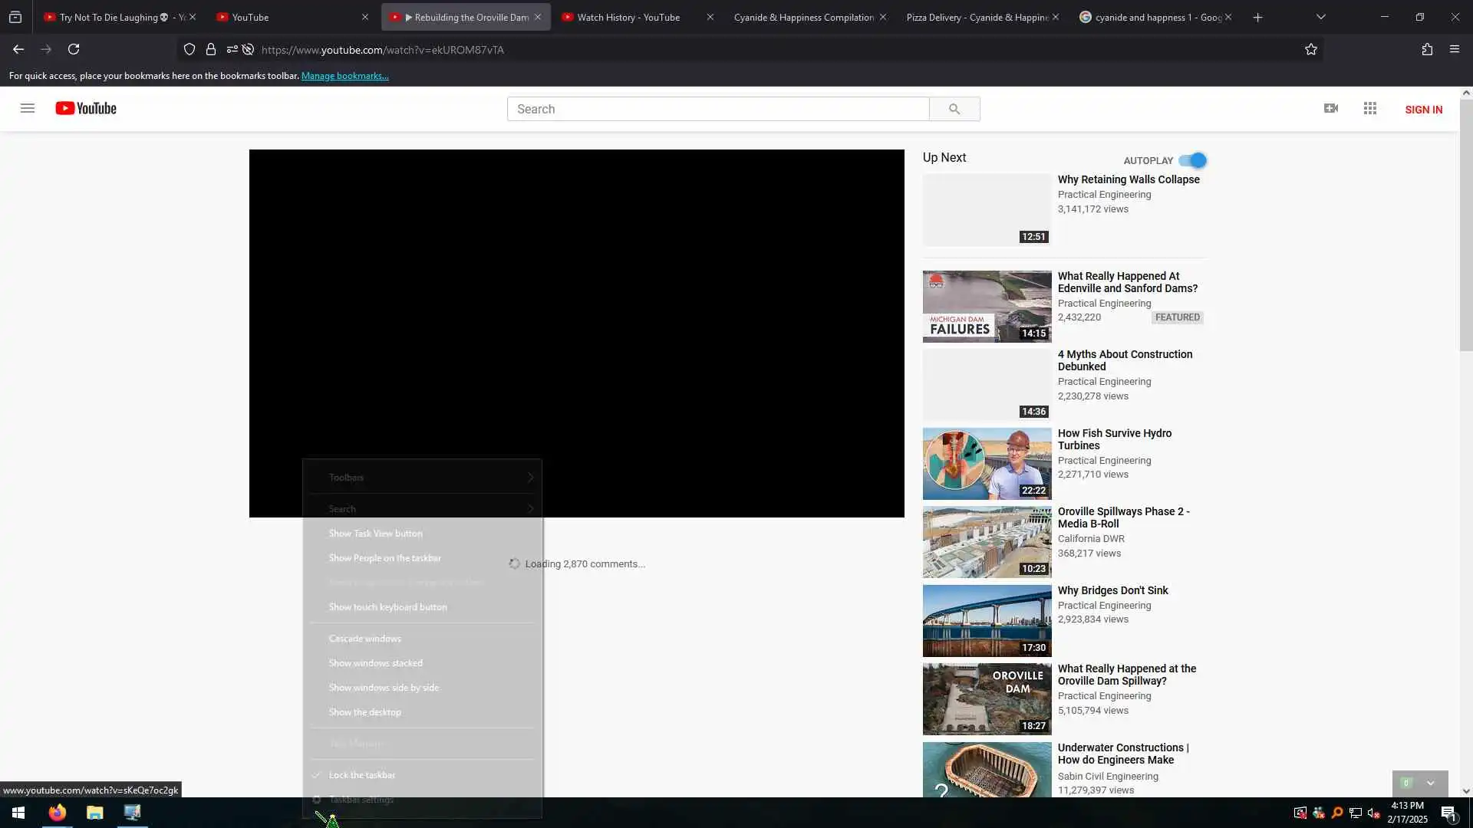Open the create video camera icon

pos(1331,108)
